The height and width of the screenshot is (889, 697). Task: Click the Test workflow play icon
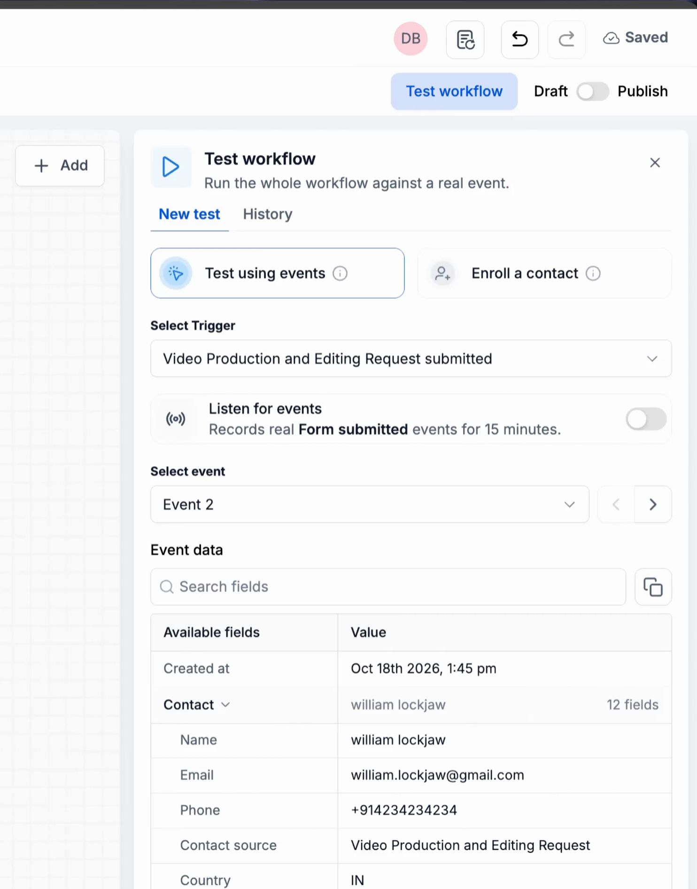(x=171, y=167)
